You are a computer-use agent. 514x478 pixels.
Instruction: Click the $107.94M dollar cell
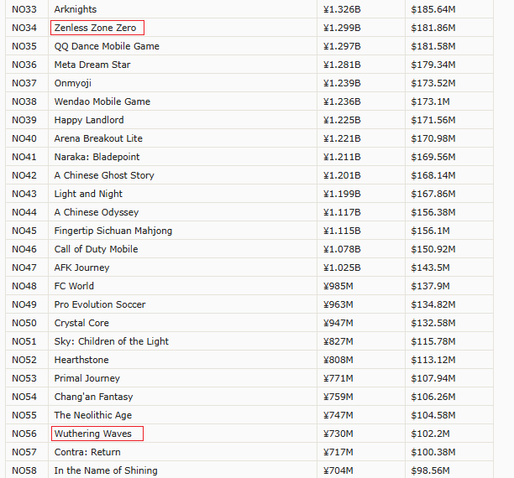click(x=433, y=378)
